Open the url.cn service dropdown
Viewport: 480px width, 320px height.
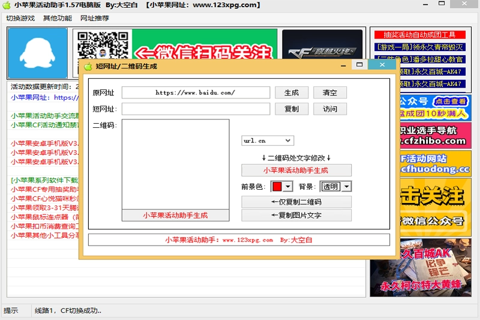tap(288, 140)
